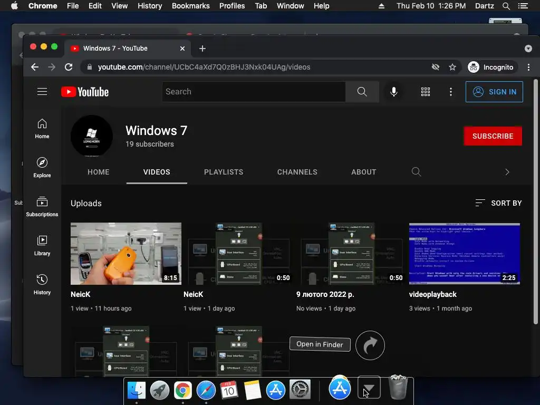The width and height of the screenshot is (540, 405).
Task: Click the third-party cookies blocked eye icon
Action: 435,67
